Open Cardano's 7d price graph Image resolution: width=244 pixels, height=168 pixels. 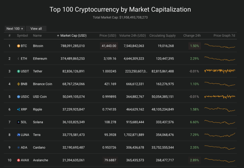[x=220, y=147]
